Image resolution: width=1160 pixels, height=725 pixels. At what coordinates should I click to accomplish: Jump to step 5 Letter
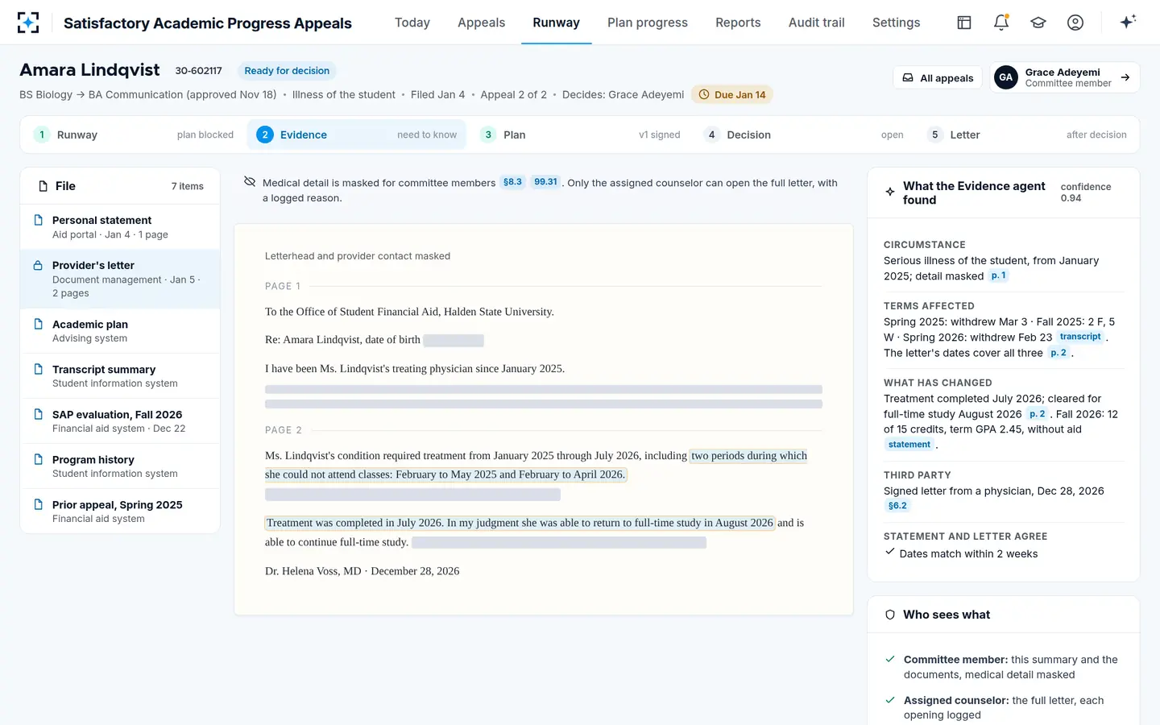tap(1027, 135)
